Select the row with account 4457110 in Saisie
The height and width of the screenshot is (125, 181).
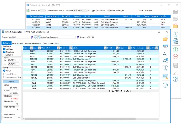click(99, 22)
